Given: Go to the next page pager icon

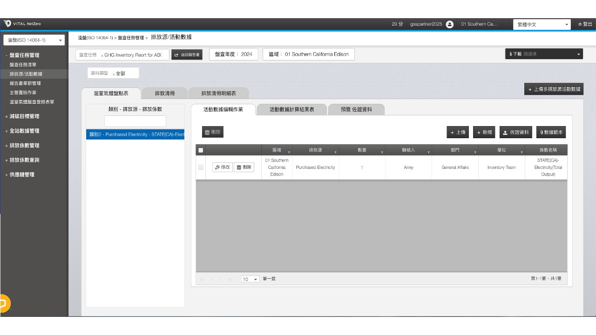Looking at the screenshot, I should 221,279.
